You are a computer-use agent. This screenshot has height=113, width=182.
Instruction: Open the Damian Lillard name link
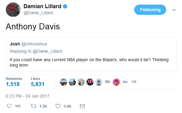coord(42,6)
